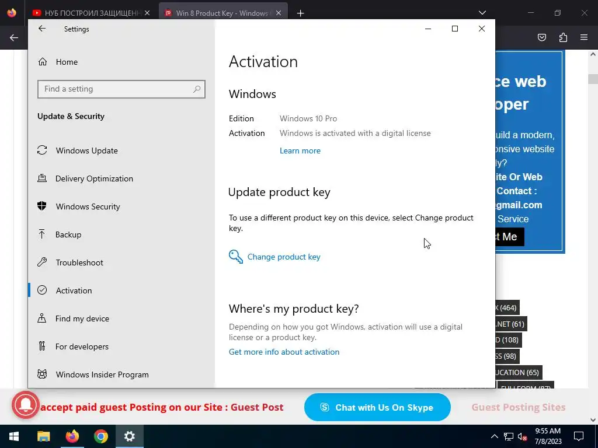Open Get more info about activation
The height and width of the screenshot is (448, 598).
284,352
